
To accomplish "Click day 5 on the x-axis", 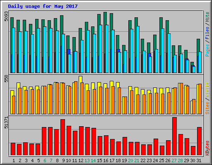I will [x=39, y=160].
